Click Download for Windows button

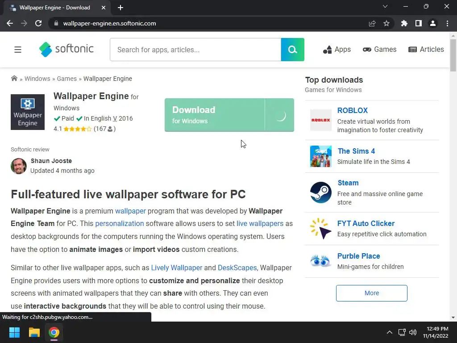[215, 115]
